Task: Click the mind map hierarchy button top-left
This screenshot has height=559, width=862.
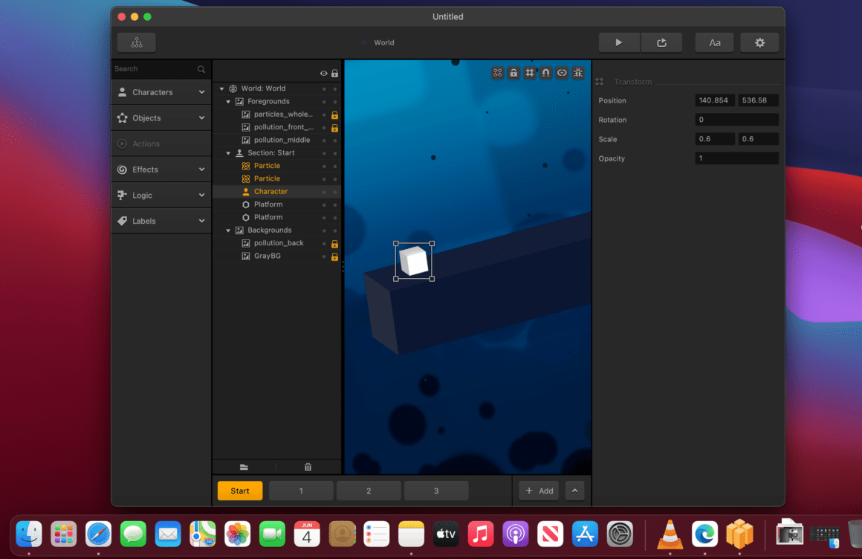Action: pos(136,42)
